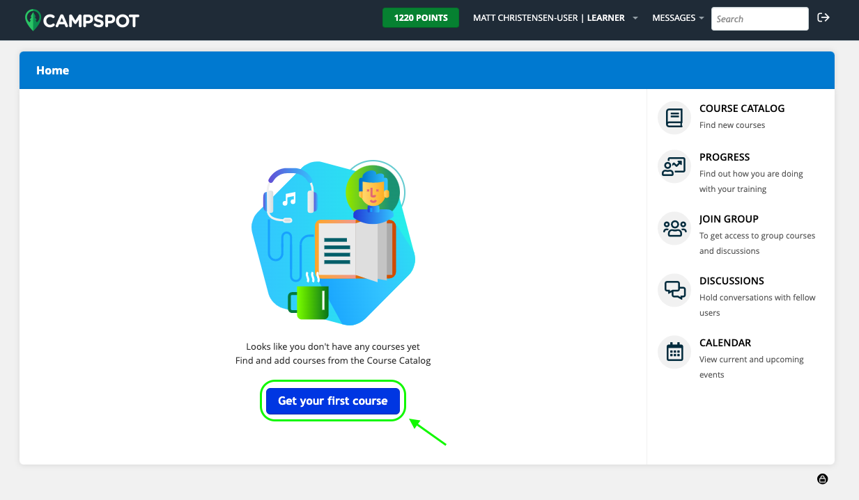Select MESSAGES in the top bar
The image size is (859, 500).
point(672,17)
